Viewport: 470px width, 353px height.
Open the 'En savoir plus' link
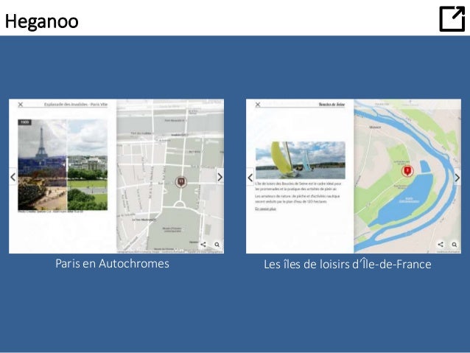(266, 209)
